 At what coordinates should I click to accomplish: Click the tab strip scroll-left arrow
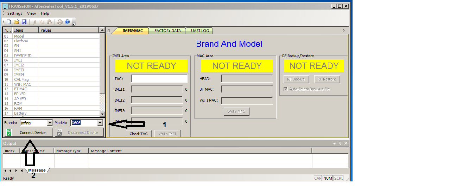click(x=109, y=31)
